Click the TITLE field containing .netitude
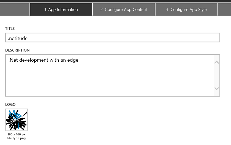 113,38
